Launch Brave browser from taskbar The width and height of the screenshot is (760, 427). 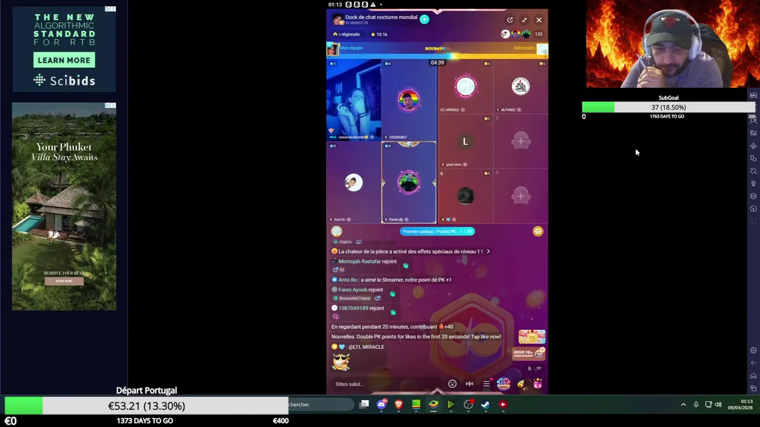(399, 404)
